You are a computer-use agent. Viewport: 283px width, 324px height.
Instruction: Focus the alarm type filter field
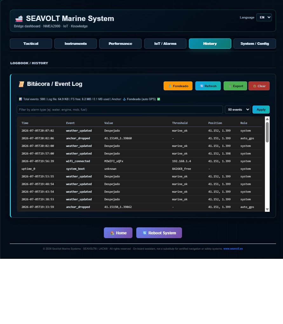[x=120, y=109]
